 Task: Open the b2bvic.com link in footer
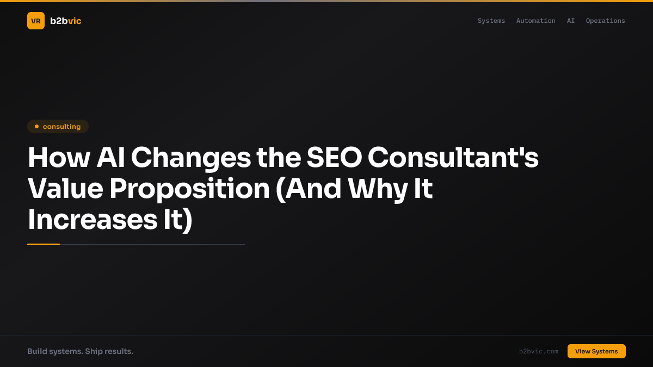[x=539, y=351]
